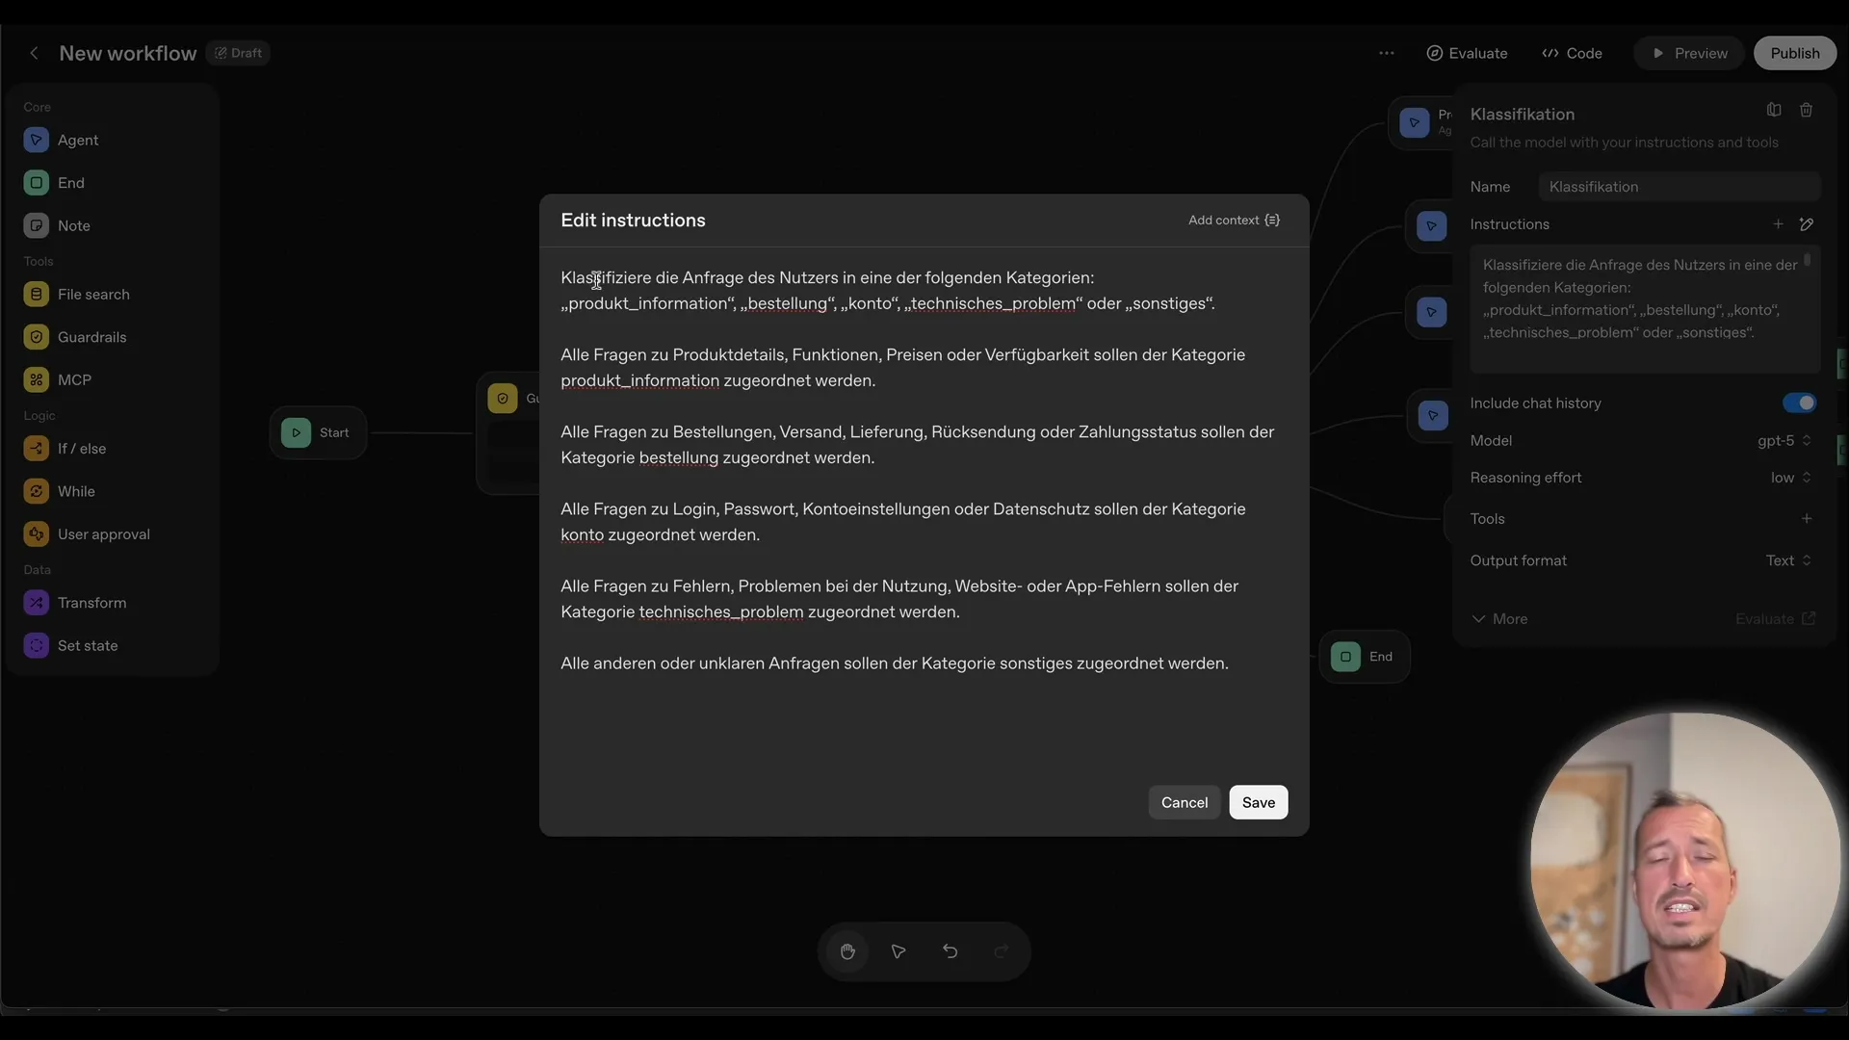
Task: Add a File search tool node
Action: click(94, 294)
